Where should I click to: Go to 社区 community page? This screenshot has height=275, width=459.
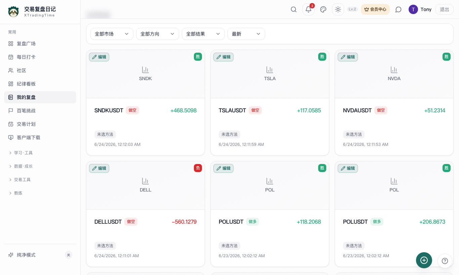pos(40,70)
